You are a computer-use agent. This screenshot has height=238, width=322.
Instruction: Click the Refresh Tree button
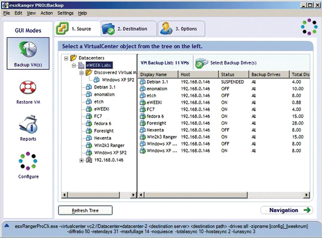[x=85, y=210]
